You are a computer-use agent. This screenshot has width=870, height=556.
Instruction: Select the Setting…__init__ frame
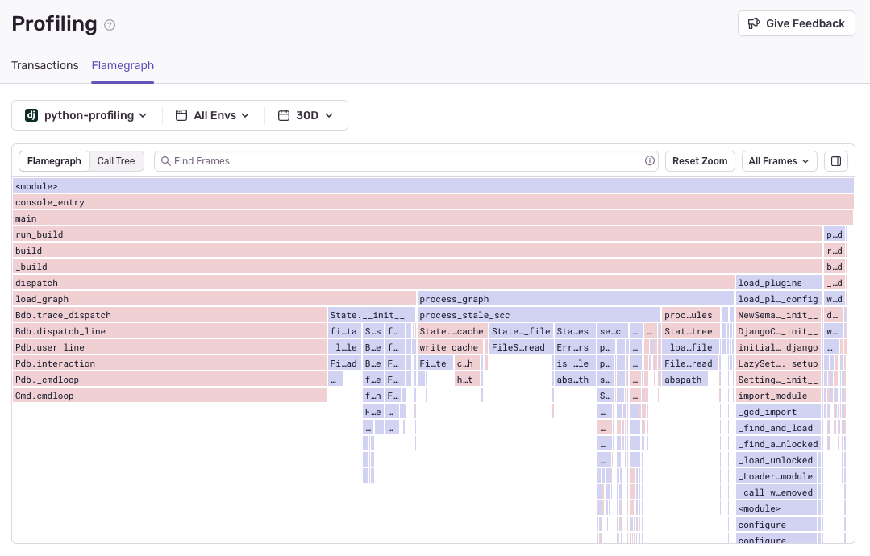click(778, 379)
